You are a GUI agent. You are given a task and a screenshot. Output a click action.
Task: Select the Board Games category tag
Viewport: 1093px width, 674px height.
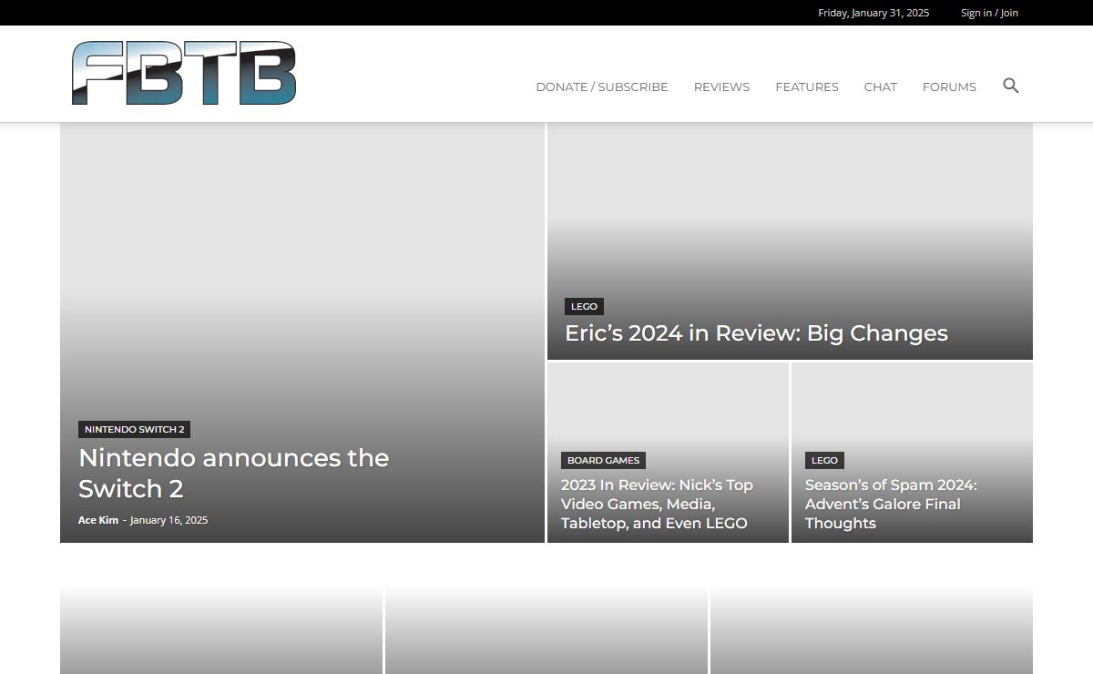603,460
